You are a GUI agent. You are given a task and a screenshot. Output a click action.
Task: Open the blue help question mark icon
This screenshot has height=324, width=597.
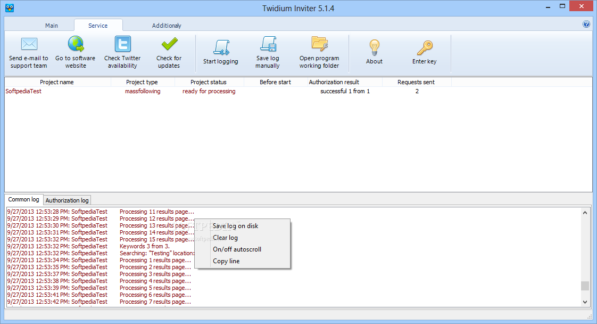[586, 25]
